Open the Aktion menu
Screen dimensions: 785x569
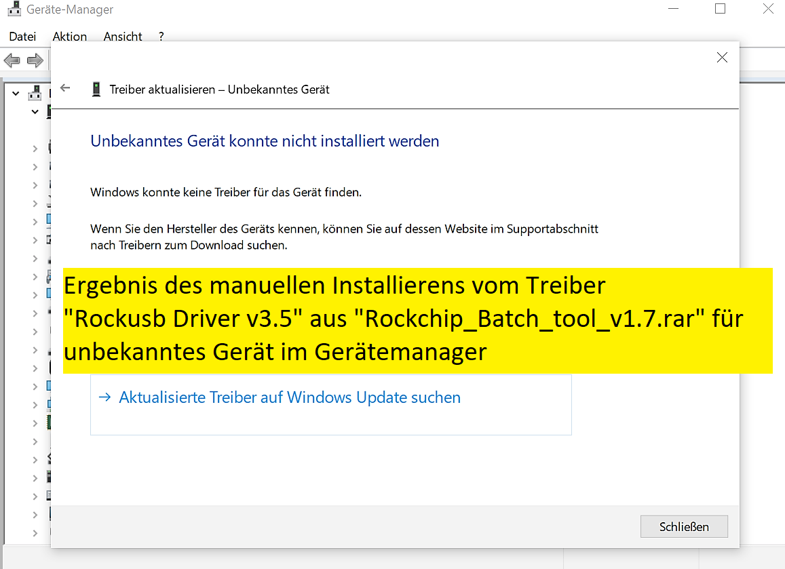click(x=70, y=37)
